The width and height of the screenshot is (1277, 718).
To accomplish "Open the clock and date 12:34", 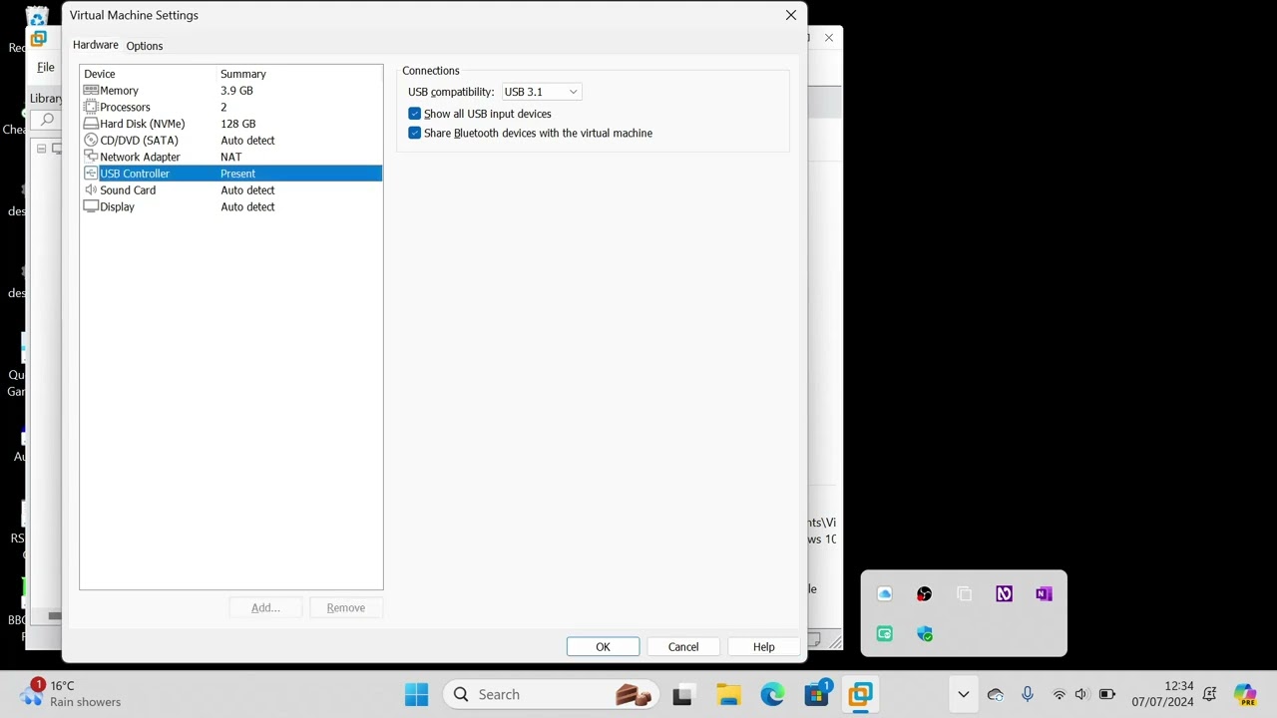I will coord(1162,694).
